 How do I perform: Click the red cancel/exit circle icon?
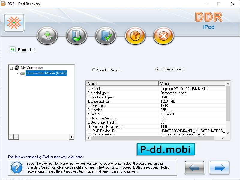[x=163, y=35]
